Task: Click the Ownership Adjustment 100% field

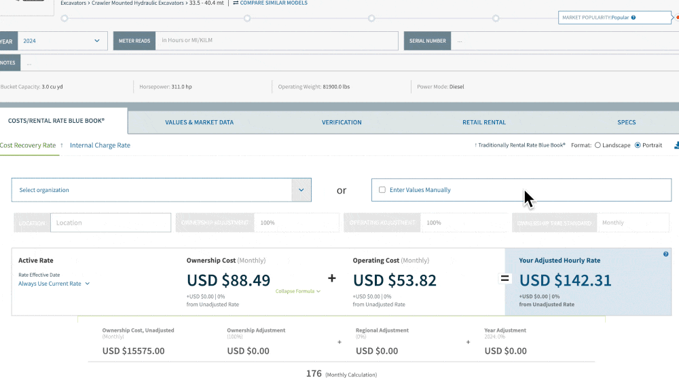Action: (297, 223)
